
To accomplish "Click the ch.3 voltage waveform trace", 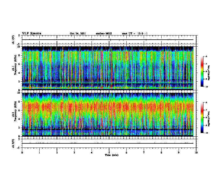I will 108,143.
